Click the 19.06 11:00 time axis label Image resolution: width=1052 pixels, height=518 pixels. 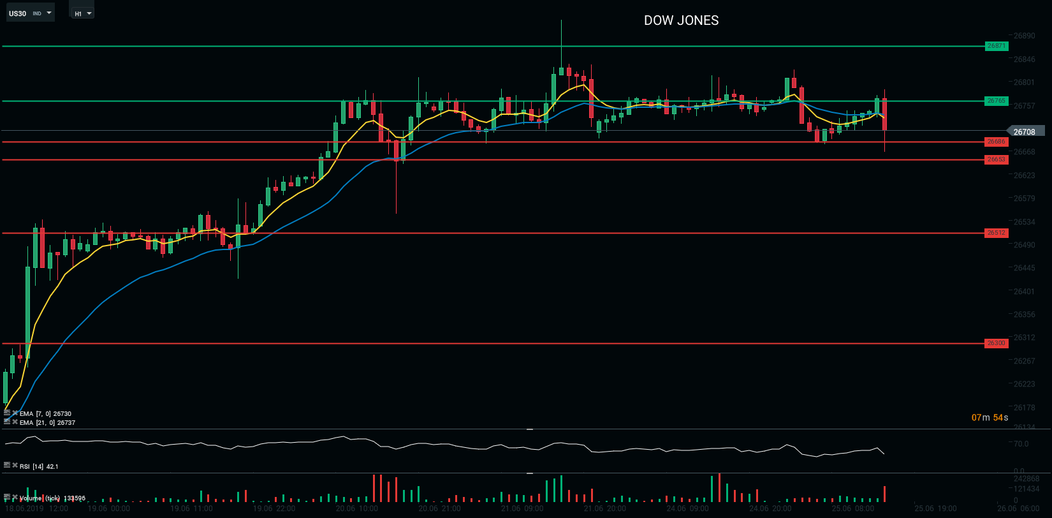(x=191, y=508)
